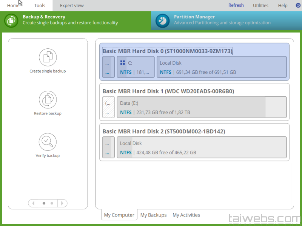This screenshot has height=226, width=302.
Task: Select Basic MBR Hard Disk 2 header
Action: point(164,131)
